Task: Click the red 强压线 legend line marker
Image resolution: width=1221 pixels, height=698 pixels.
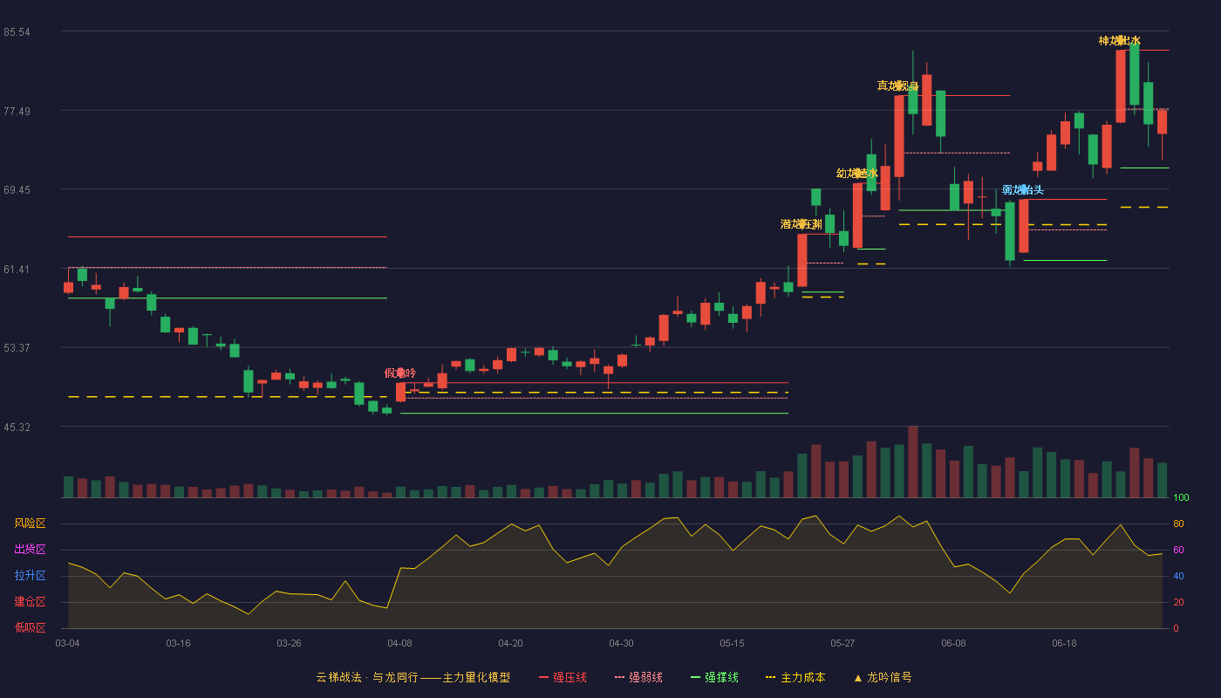Action: point(543,677)
